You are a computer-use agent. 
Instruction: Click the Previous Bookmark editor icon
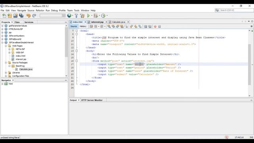coord(131,27)
